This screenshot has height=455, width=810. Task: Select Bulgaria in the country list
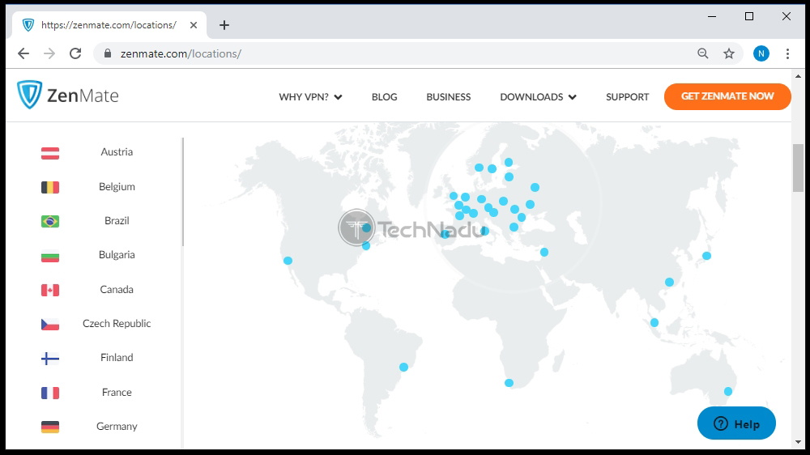tap(117, 254)
